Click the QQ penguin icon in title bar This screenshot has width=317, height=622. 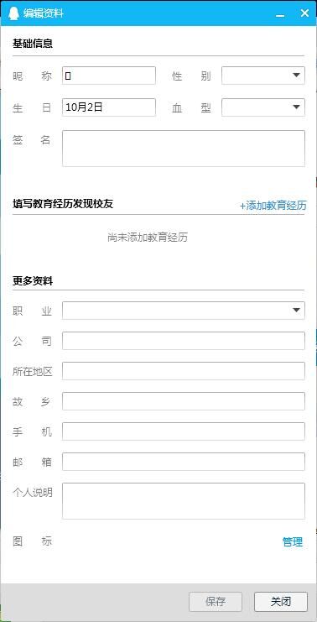point(14,13)
